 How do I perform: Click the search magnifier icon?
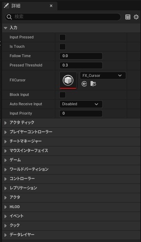pos(9,17)
